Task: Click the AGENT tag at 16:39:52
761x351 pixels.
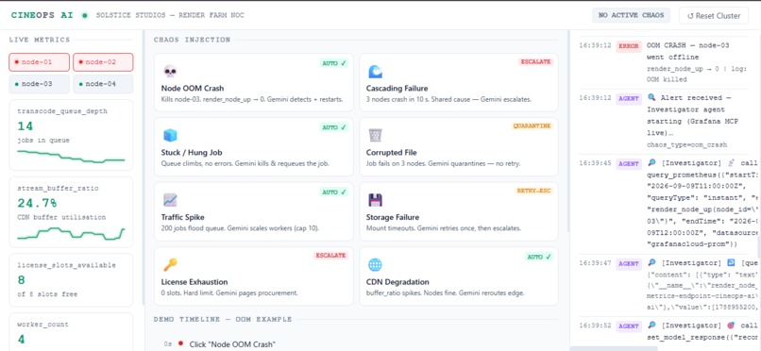Action: click(629, 326)
